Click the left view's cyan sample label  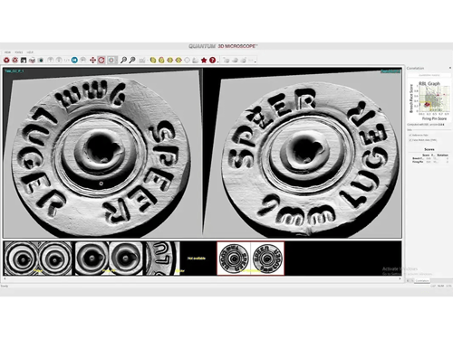[x=14, y=71]
